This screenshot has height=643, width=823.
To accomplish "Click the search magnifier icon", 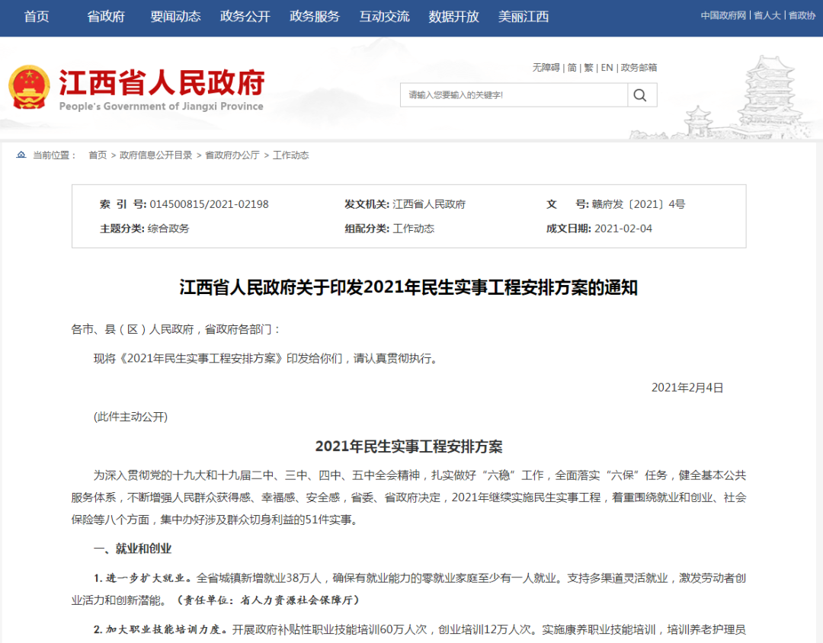I will (640, 95).
